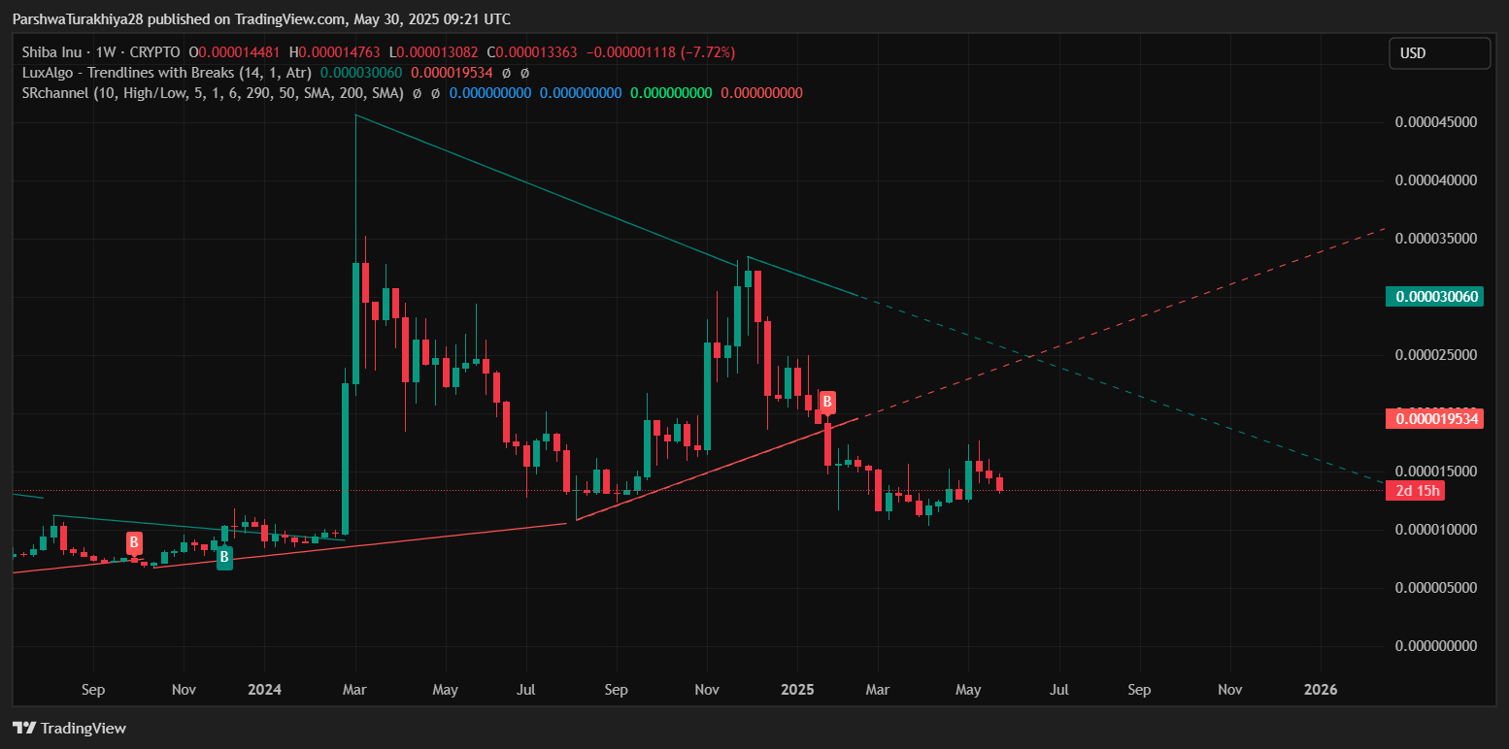This screenshot has width=1509, height=749.
Task: Click the Nov label left of 2026
Action: coord(1230,690)
